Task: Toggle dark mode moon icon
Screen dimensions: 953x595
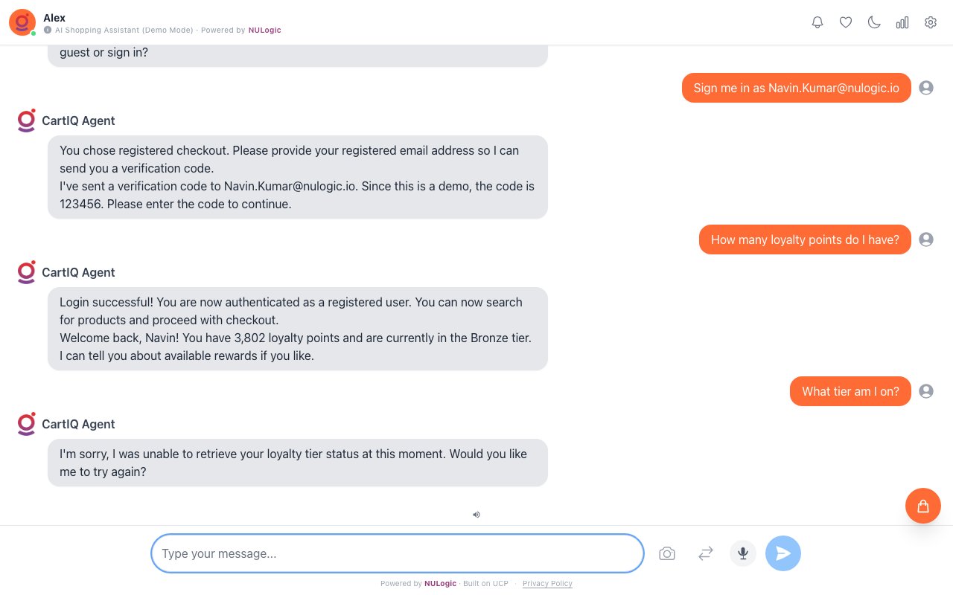Action: [874, 22]
